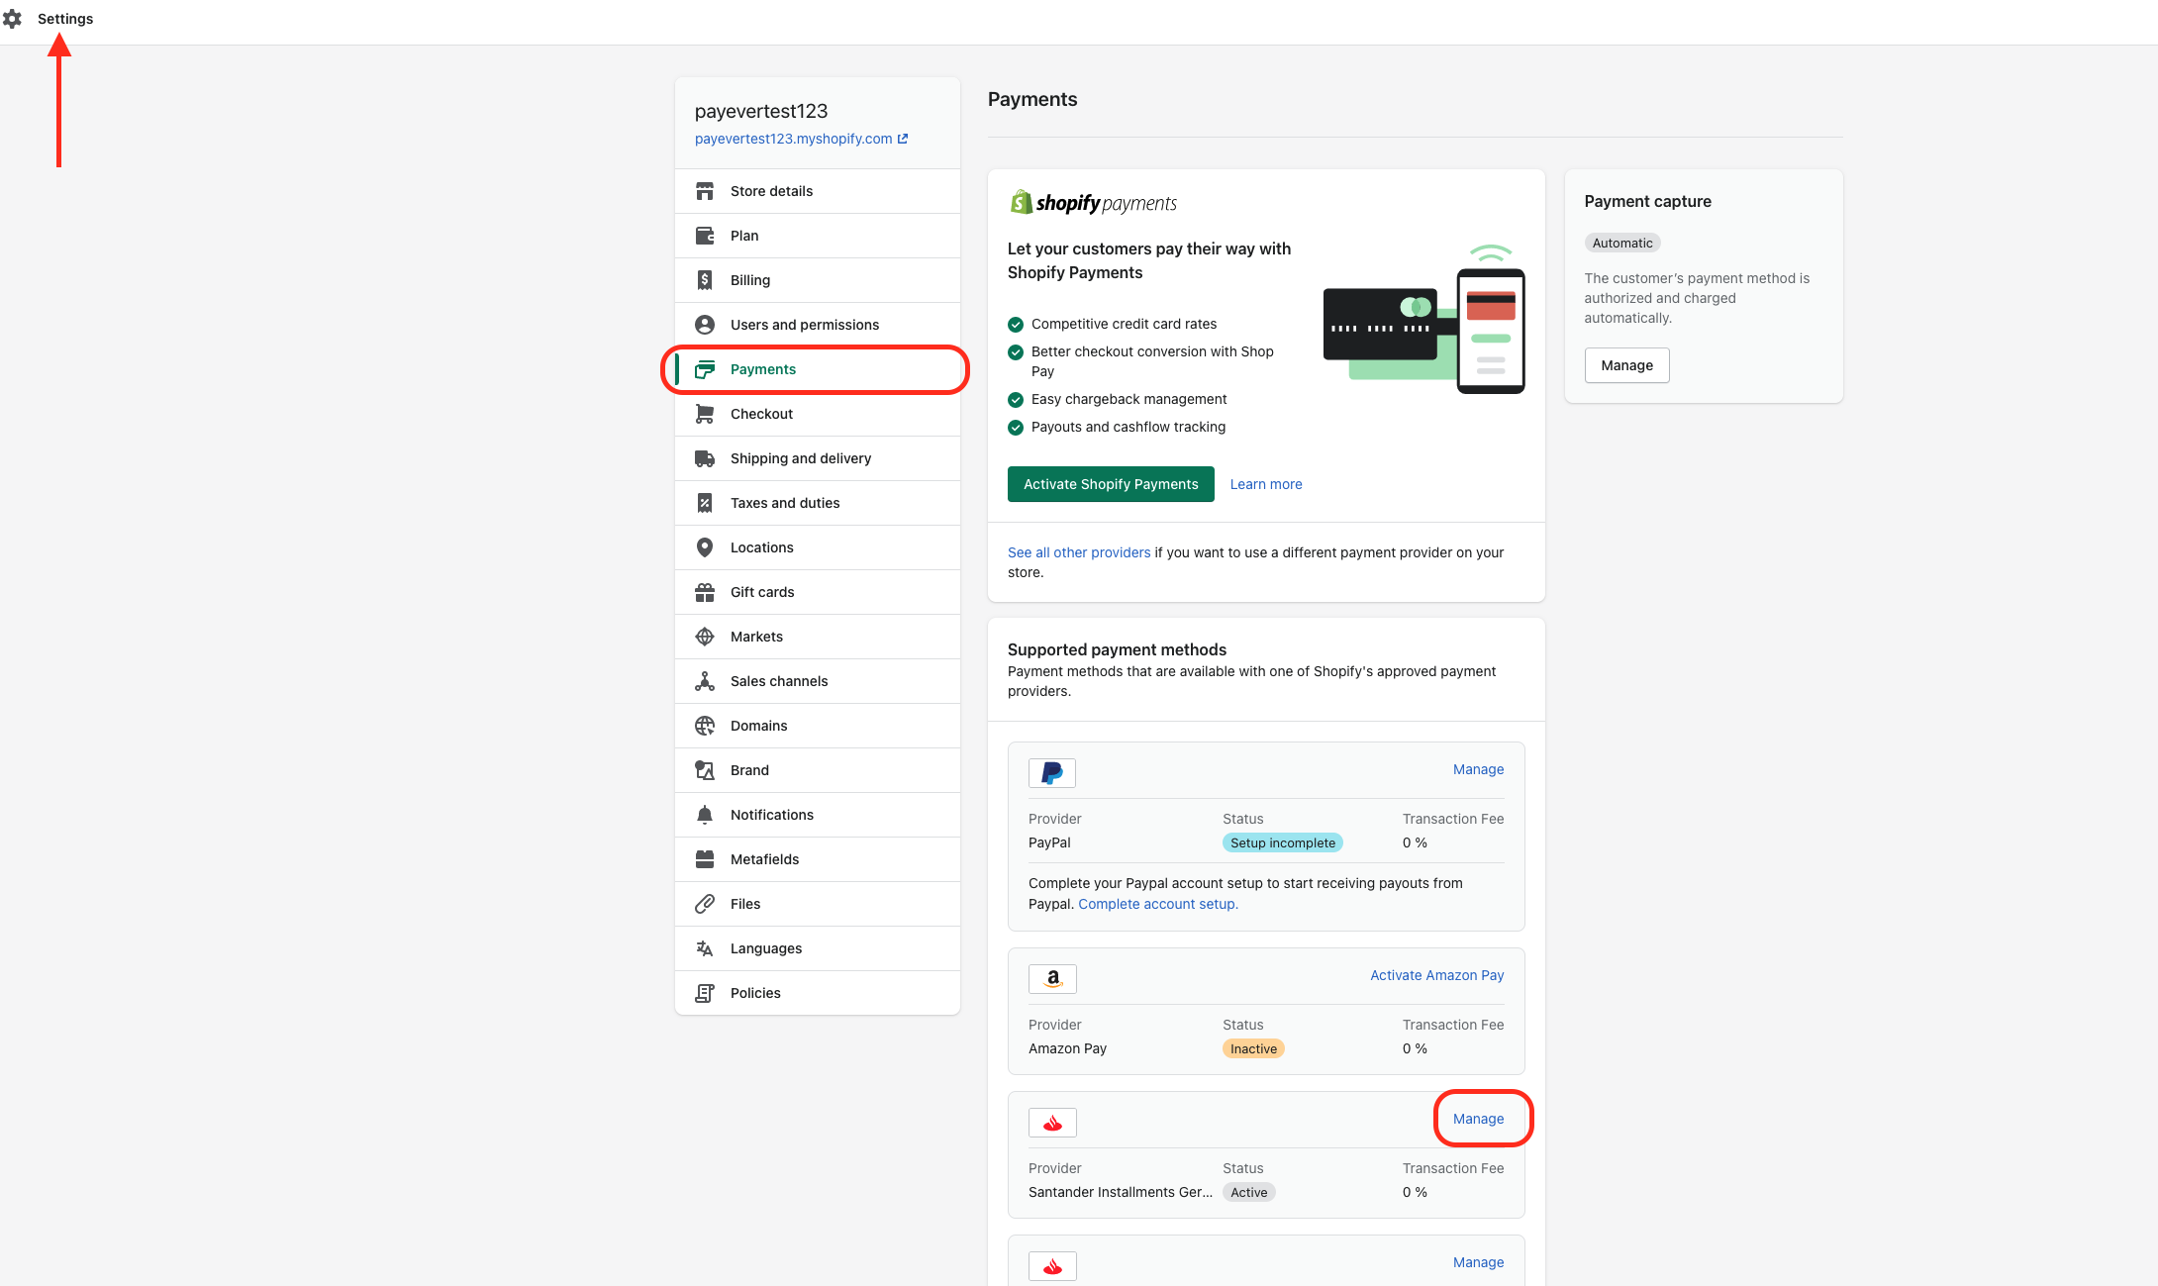Click the Users and permissions avatar icon
The width and height of the screenshot is (2158, 1286).
[x=705, y=325]
